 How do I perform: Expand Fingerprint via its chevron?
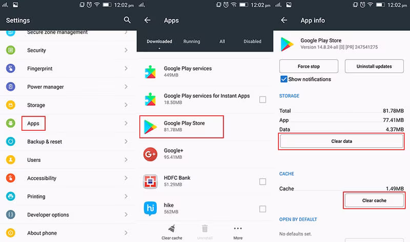click(126, 68)
